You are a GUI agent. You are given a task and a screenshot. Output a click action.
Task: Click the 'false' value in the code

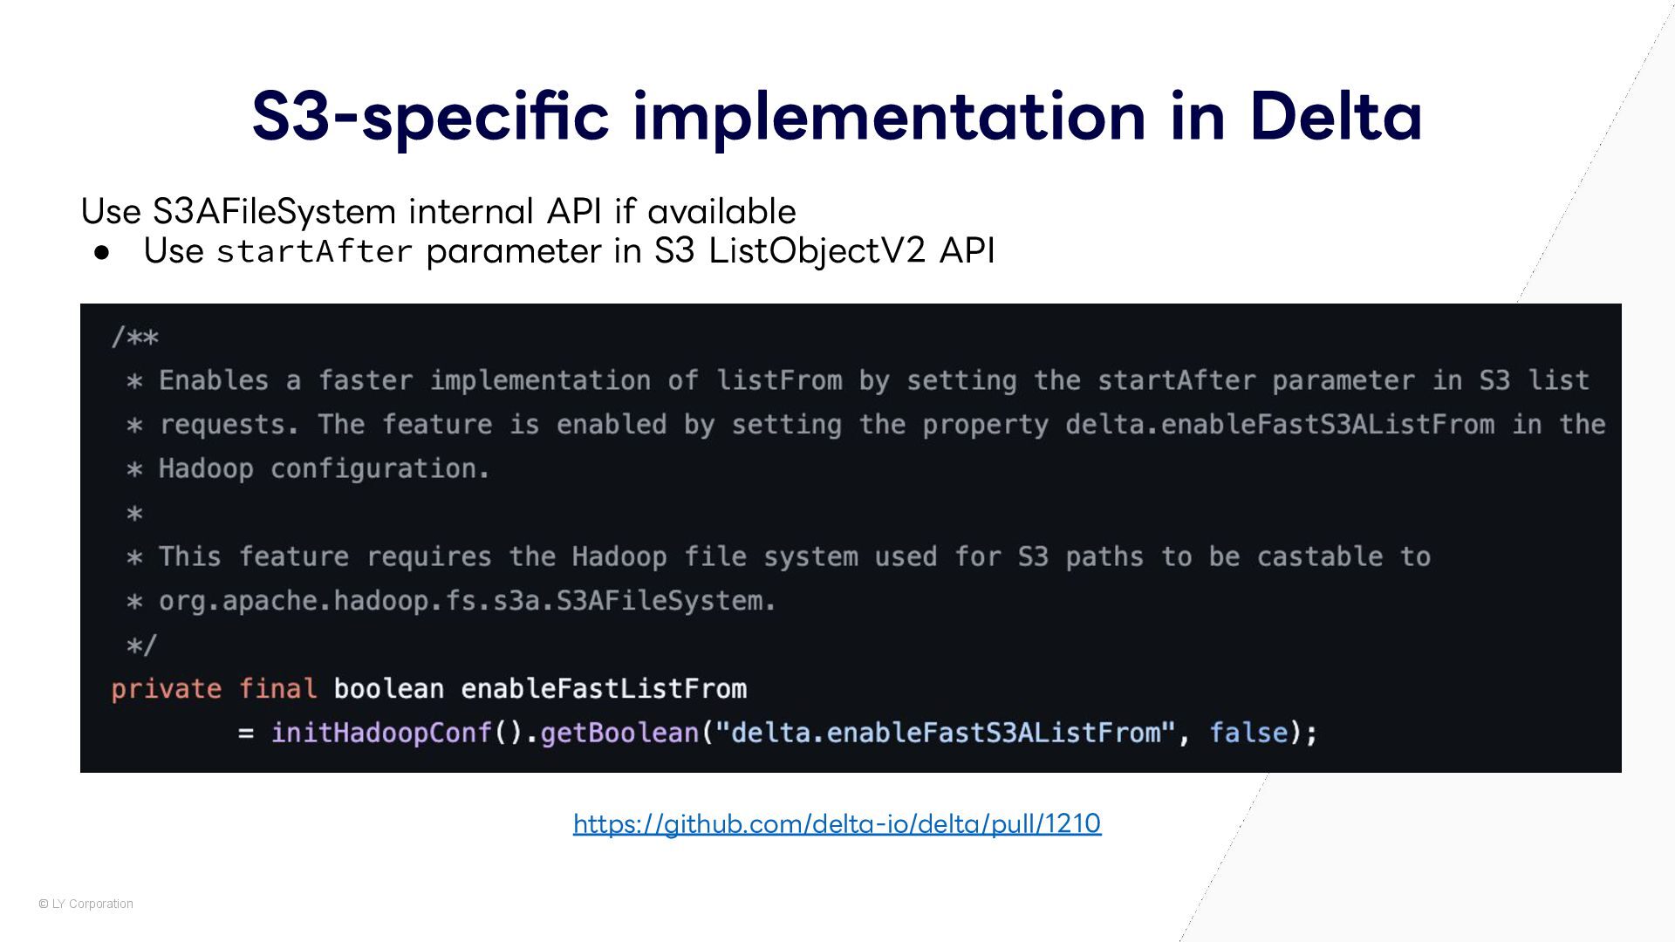1248,733
